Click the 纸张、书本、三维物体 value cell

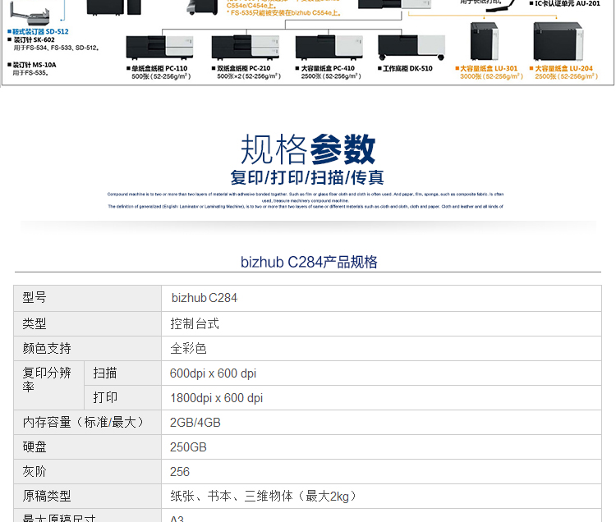381,497
